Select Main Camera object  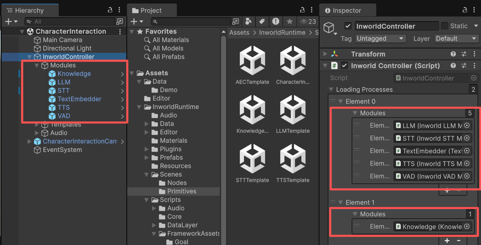point(62,40)
